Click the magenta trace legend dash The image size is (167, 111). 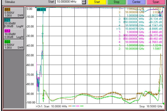pyautogui.click(x=78, y=106)
